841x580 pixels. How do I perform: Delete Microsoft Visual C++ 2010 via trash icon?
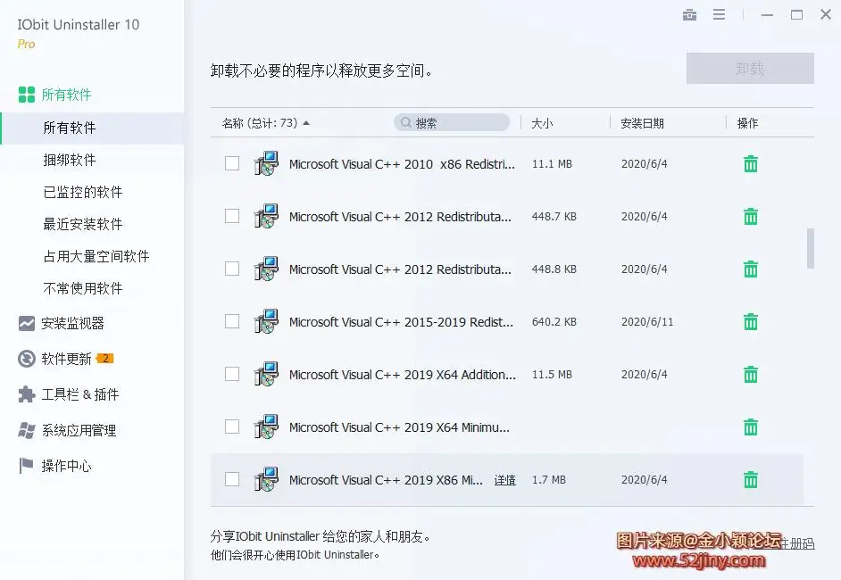[750, 163]
